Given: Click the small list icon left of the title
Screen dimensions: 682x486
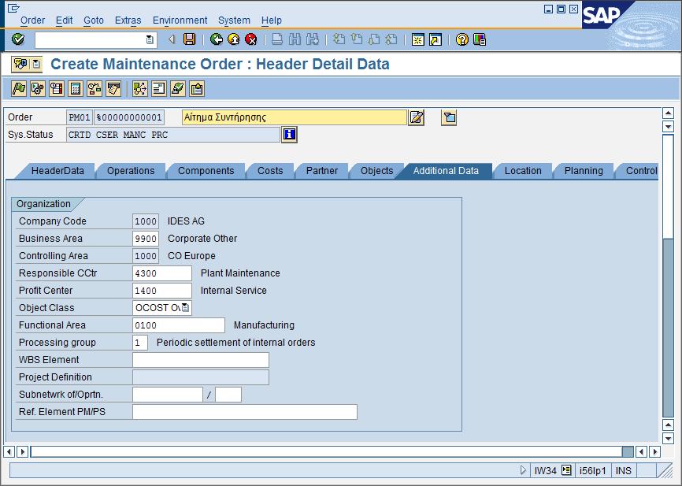Looking at the screenshot, I should tap(36, 64).
